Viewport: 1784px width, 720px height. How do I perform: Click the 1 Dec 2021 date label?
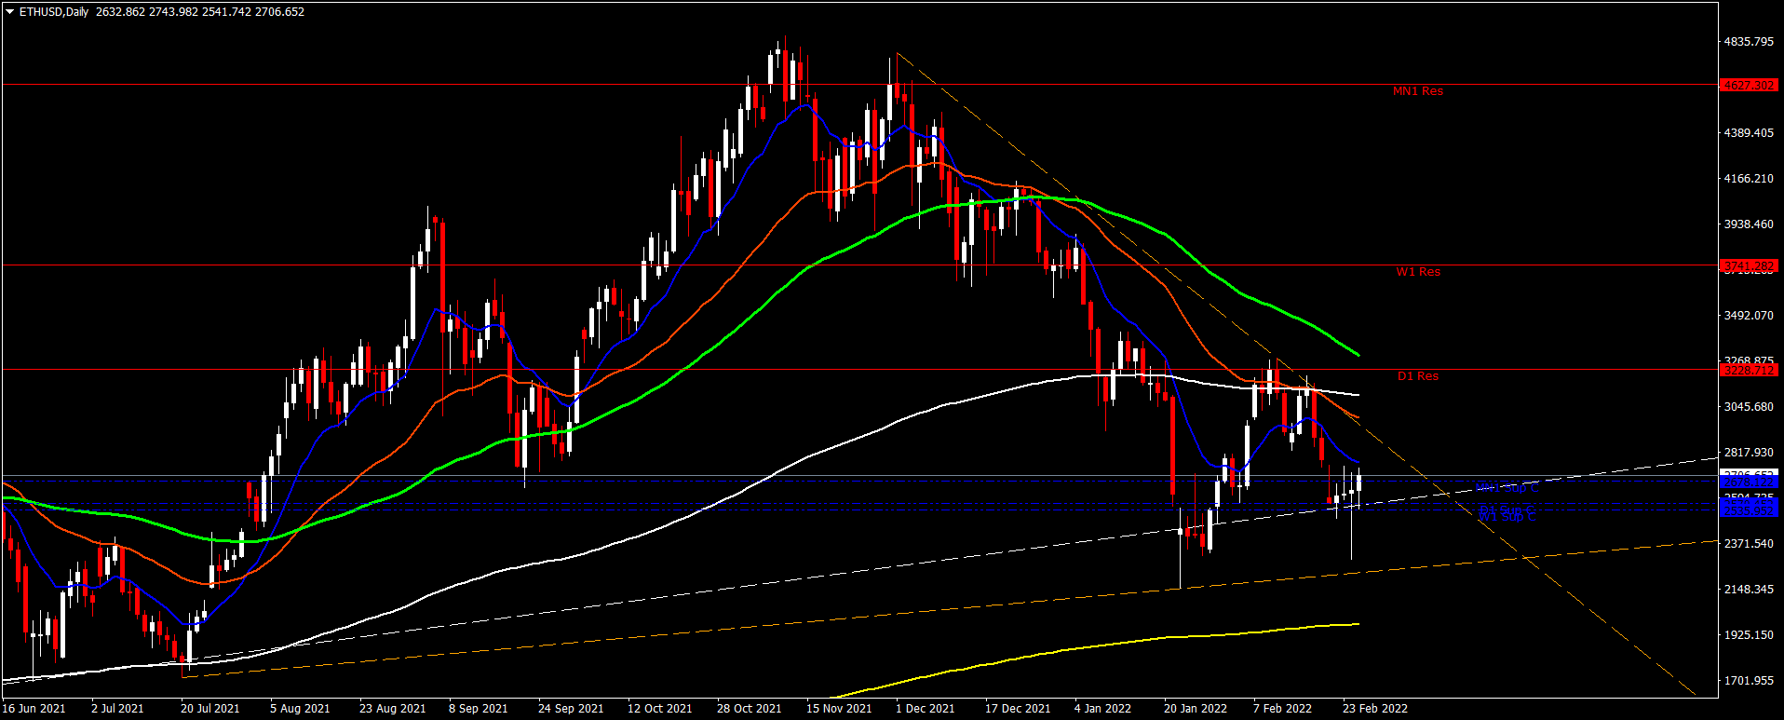click(x=925, y=709)
